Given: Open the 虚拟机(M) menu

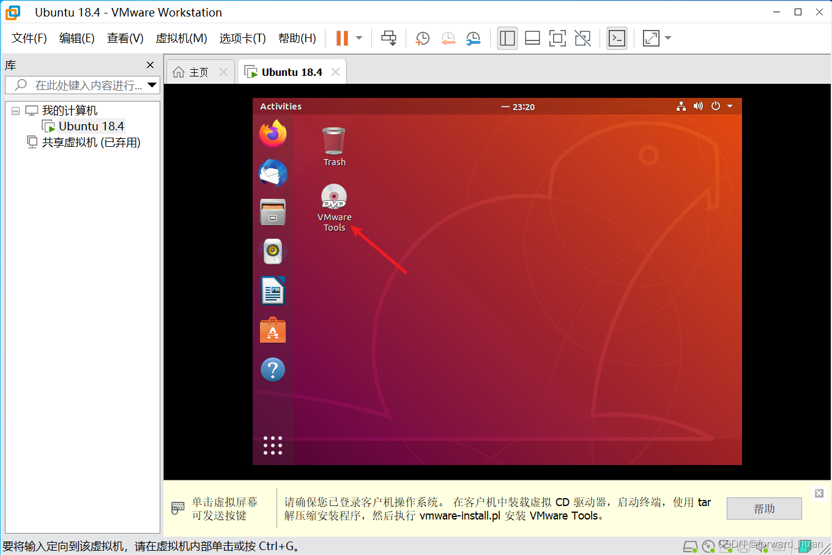Looking at the screenshot, I should (181, 38).
